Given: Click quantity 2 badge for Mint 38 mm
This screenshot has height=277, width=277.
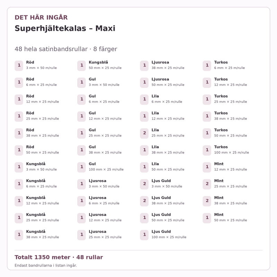Looking at the screenshot, I should 207,201.
